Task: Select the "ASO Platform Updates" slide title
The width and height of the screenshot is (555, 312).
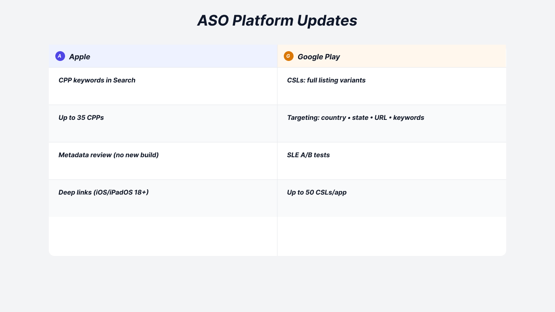Action: [x=277, y=21]
